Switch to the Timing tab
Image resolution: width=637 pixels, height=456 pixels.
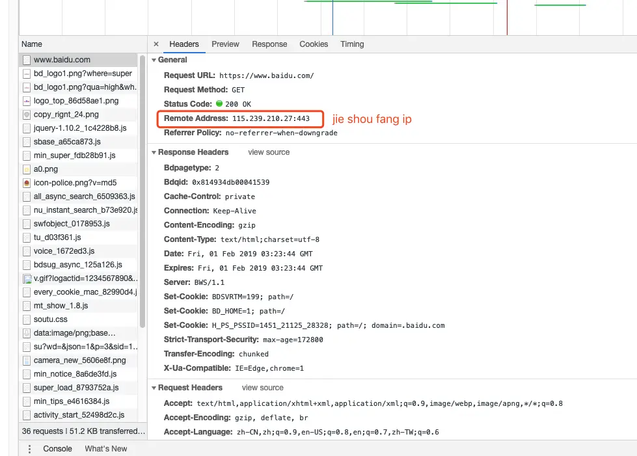click(x=352, y=44)
